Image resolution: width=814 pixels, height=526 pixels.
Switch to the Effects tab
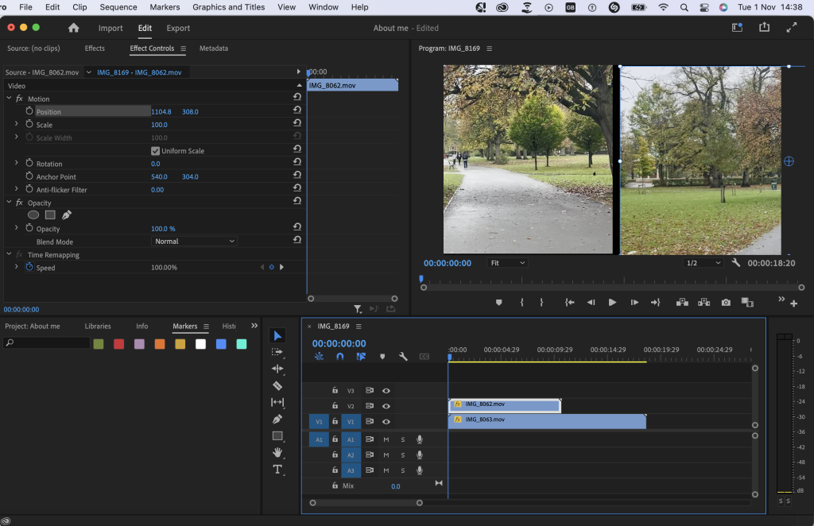pyautogui.click(x=95, y=48)
